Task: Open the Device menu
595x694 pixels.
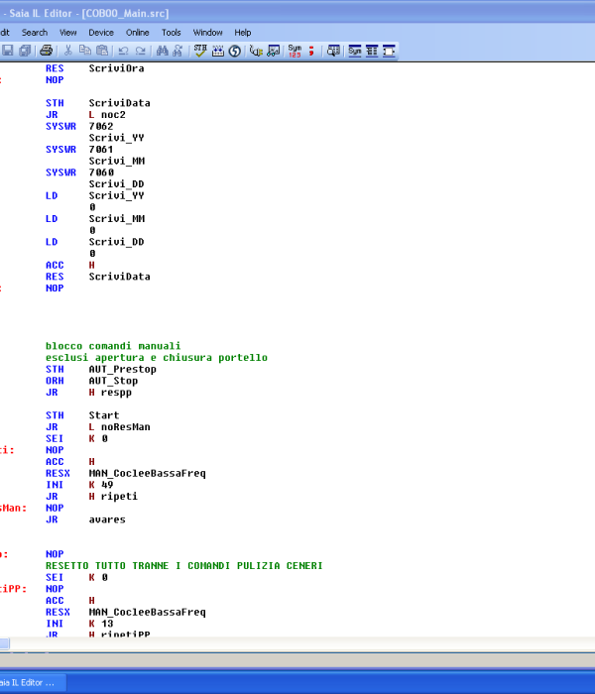Action: tap(101, 32)
